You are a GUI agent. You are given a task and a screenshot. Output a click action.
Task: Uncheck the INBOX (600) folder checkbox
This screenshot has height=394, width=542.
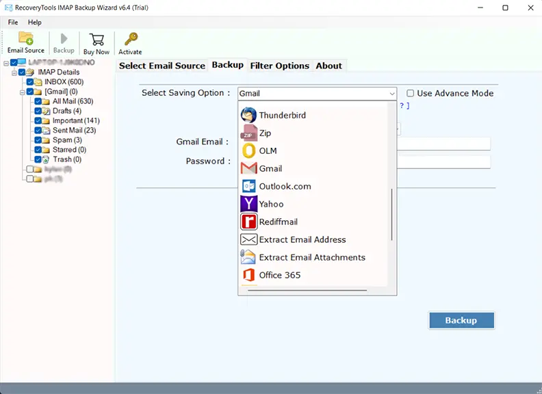point(29,82)
